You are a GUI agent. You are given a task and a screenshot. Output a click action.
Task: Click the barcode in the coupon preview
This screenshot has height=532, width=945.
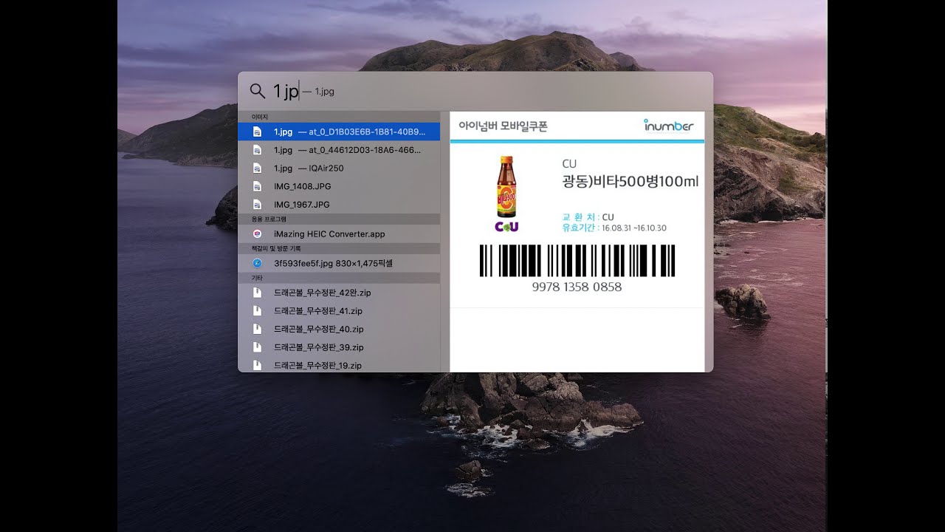[x=577, y=260]
